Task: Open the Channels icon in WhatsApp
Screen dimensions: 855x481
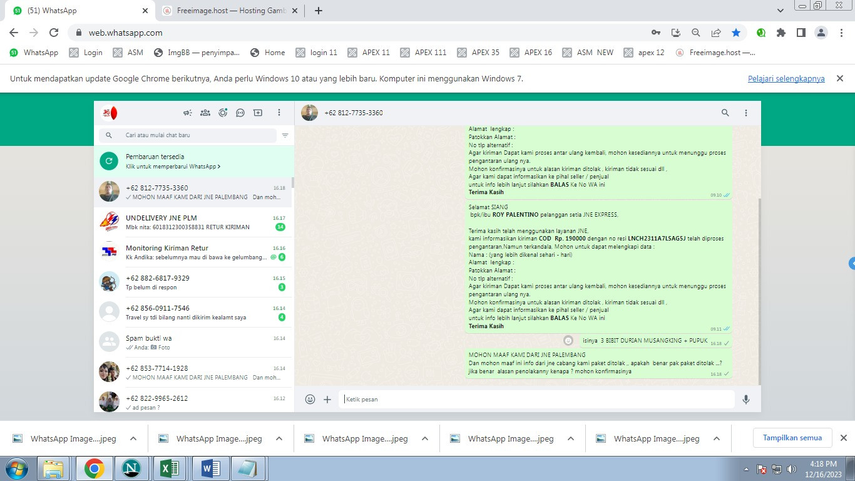Action: click(x=240, y=113)
